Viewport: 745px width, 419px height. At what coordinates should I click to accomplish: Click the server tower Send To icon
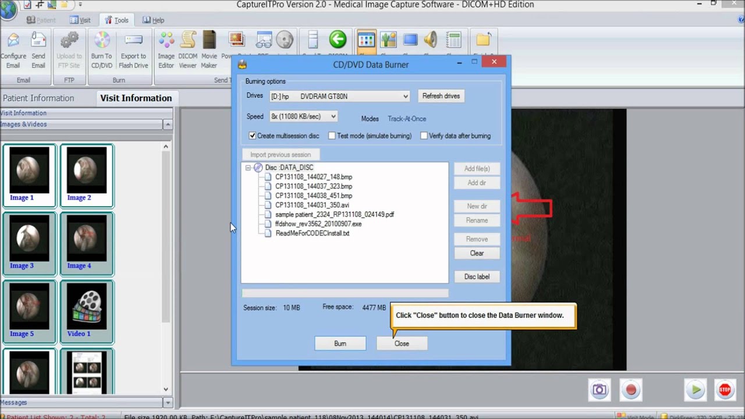pos(313,40)
